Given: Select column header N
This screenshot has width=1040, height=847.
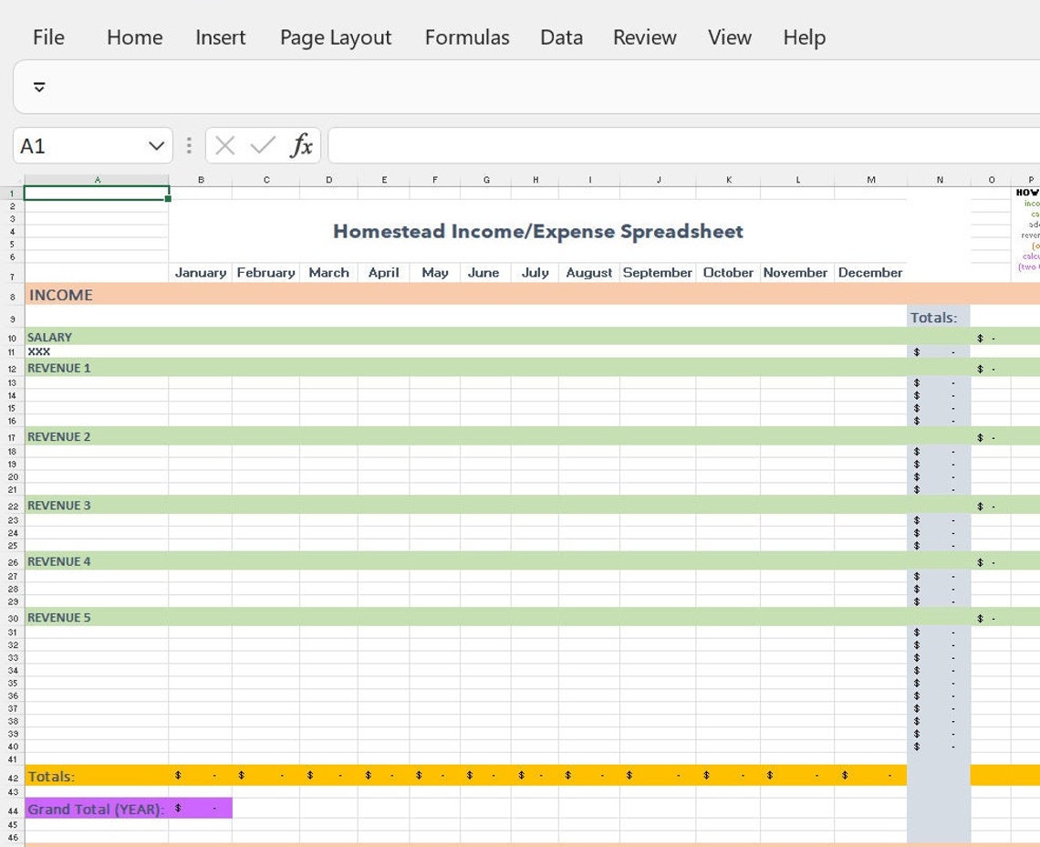Looking at the screenshot, I should point(939,180).
